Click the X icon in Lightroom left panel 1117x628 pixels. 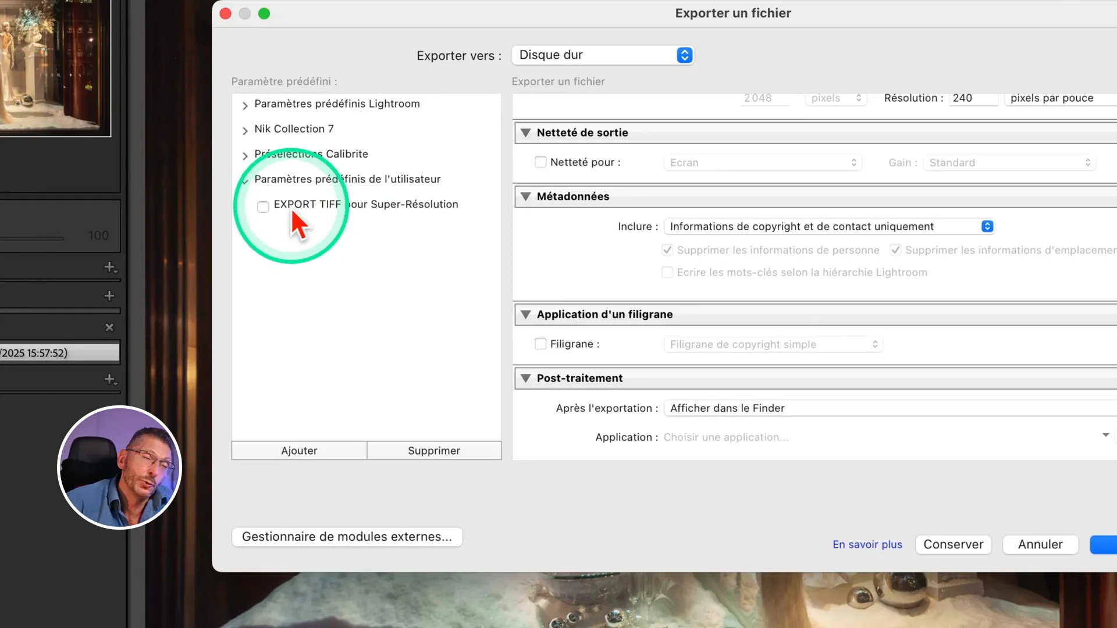(109, 327)
